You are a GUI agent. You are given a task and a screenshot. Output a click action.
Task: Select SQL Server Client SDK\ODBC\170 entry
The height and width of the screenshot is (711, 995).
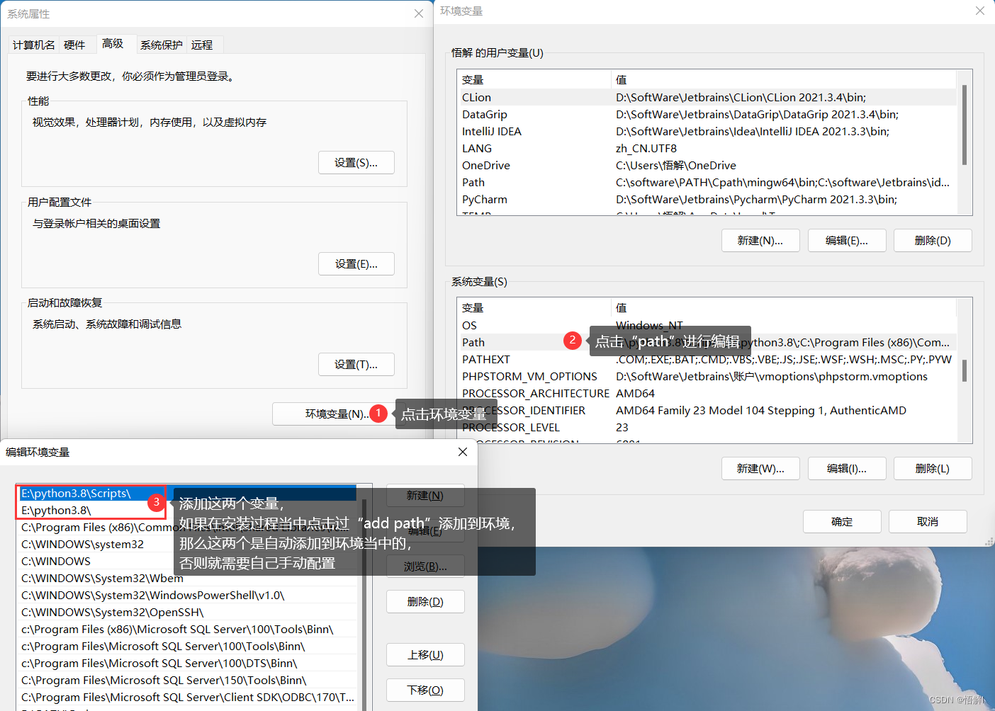[x=188, y=697]
